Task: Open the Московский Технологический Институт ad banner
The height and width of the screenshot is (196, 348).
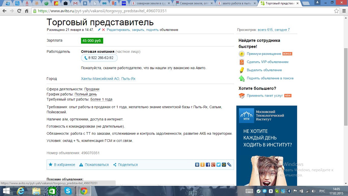Action: pyautogui.click(x=267, y=145)
